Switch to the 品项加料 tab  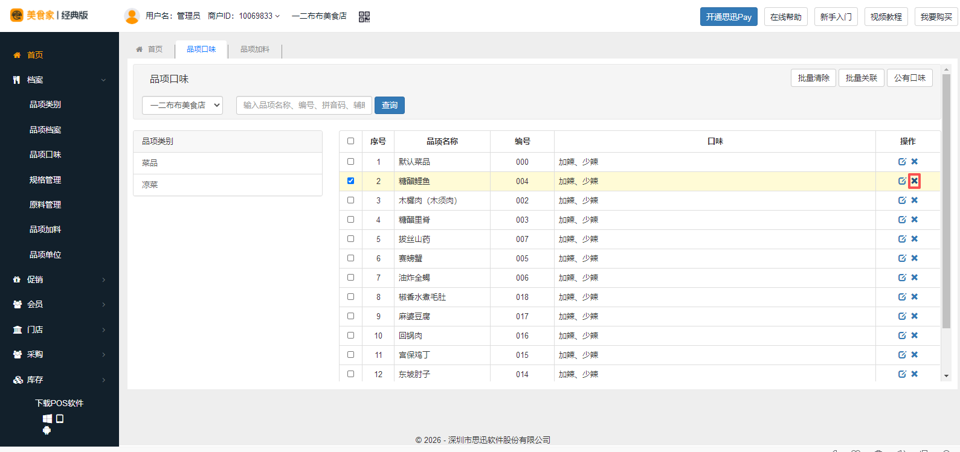pyautogui.click(x=255, y=49)
